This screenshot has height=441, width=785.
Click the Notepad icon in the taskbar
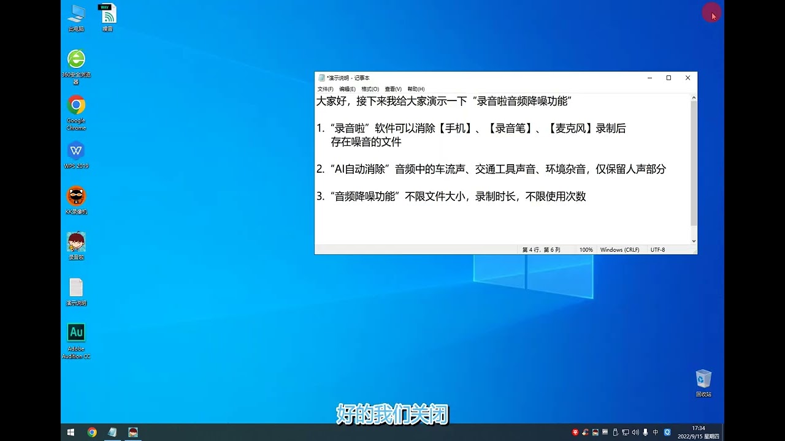112,432
